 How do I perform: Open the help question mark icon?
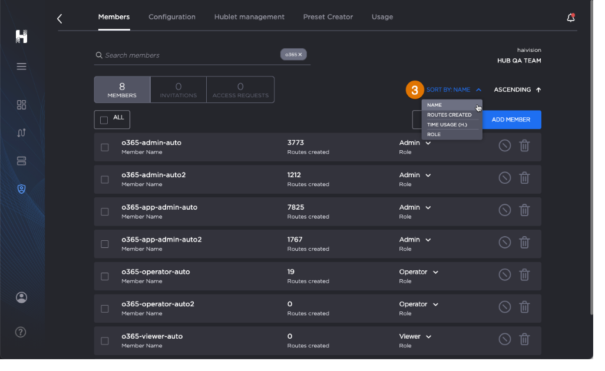[22, 332]
